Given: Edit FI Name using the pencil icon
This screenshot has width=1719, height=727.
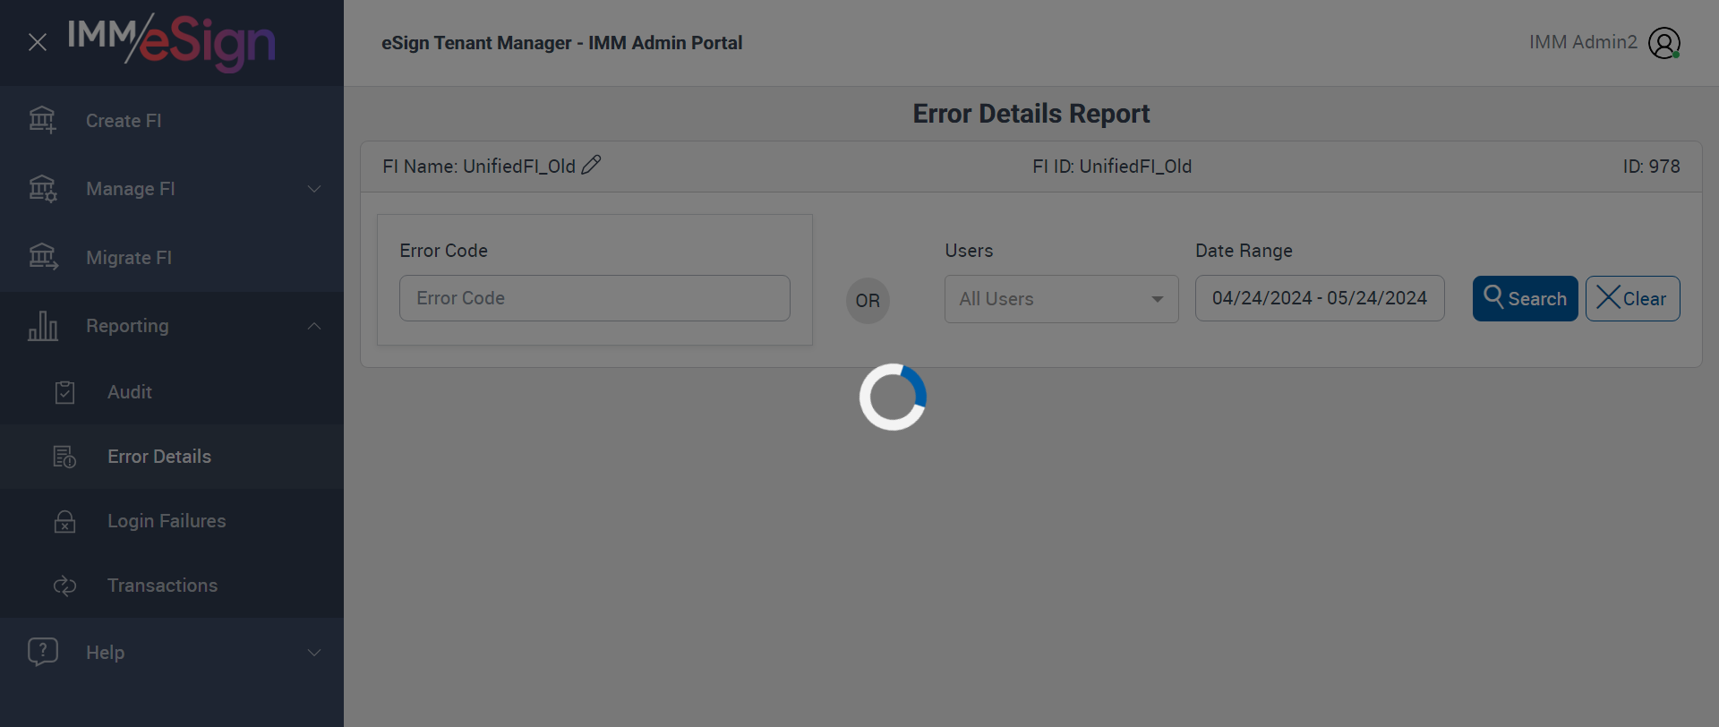Looking at the screenshot, I should 591,166.
